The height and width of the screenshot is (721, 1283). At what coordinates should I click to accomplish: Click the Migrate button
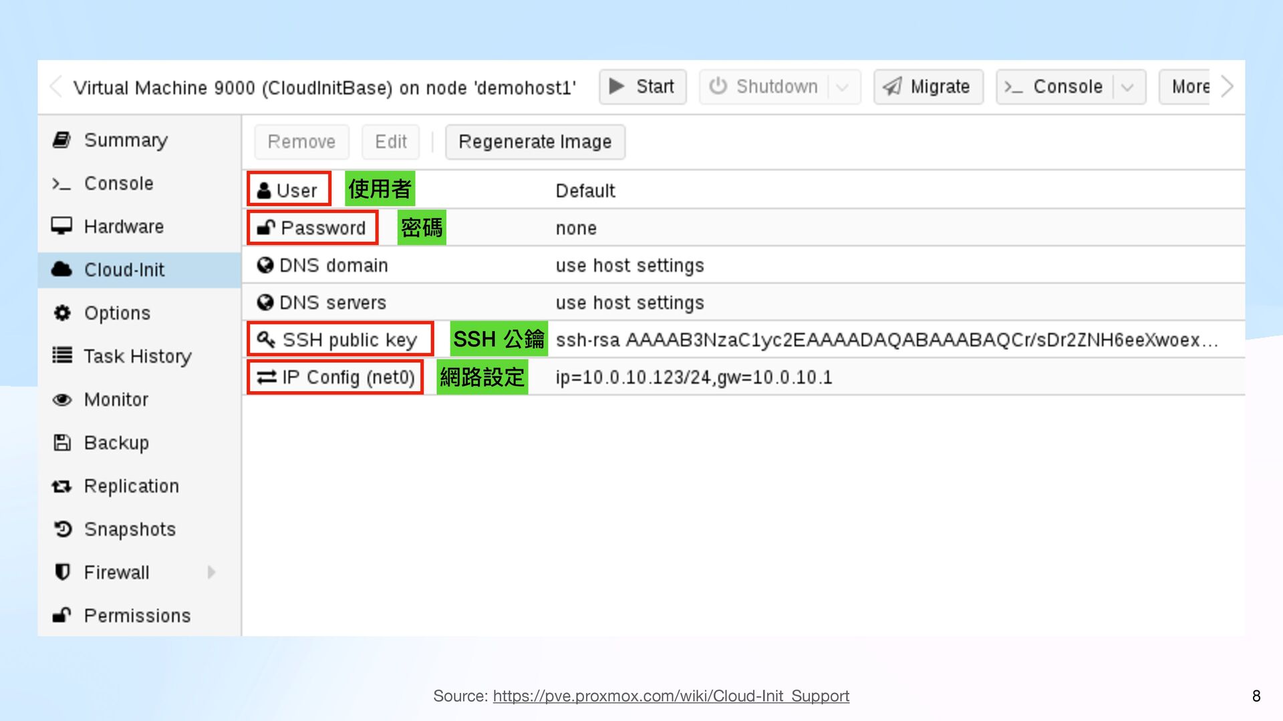pyautogui.click(x=928, y=87)
